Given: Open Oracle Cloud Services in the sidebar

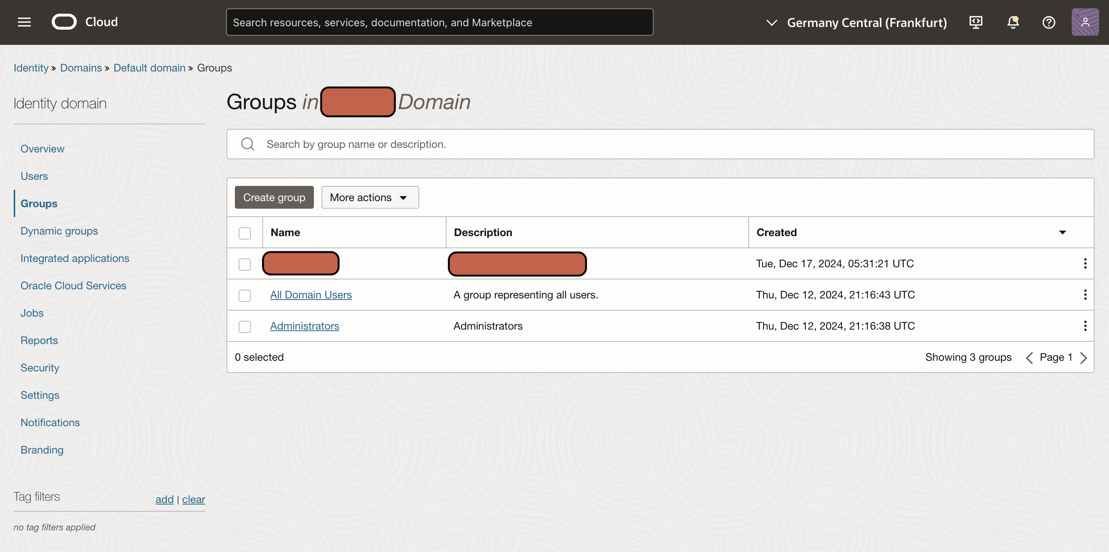Looking at the screenshot, I should point(73,286).
